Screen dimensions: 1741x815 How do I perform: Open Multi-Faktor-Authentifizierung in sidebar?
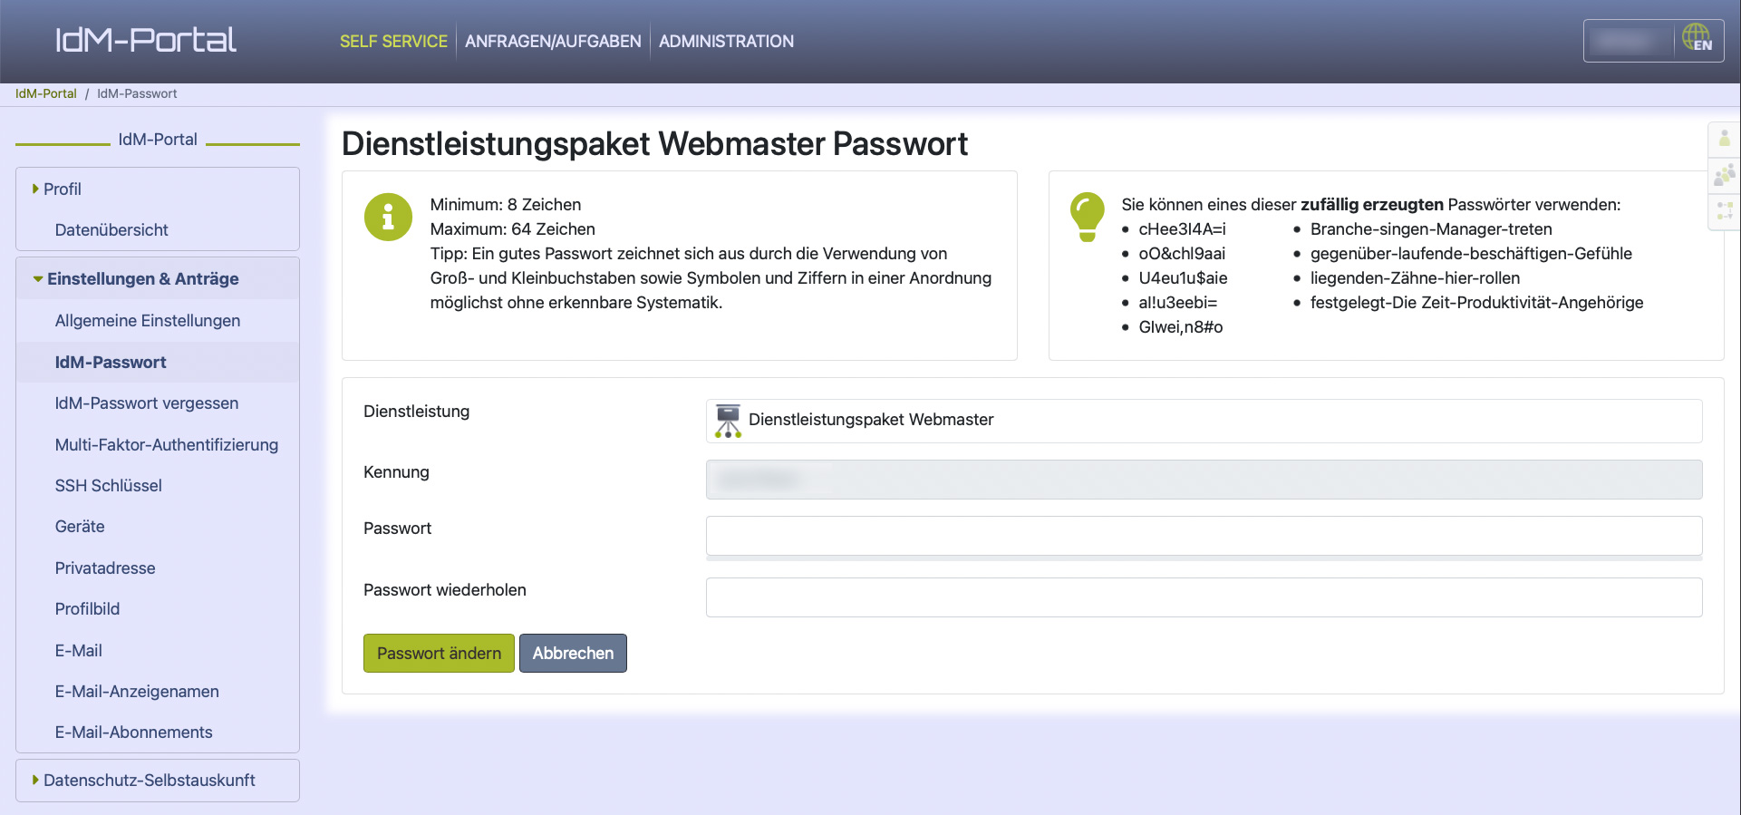(167, 445)
